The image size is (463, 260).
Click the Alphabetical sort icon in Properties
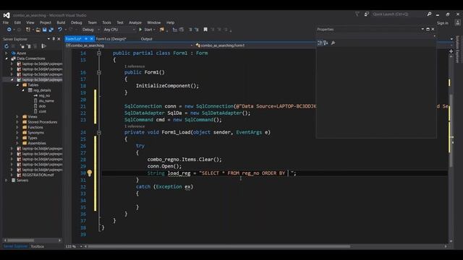pyautogui.click(x=326, y=43)
